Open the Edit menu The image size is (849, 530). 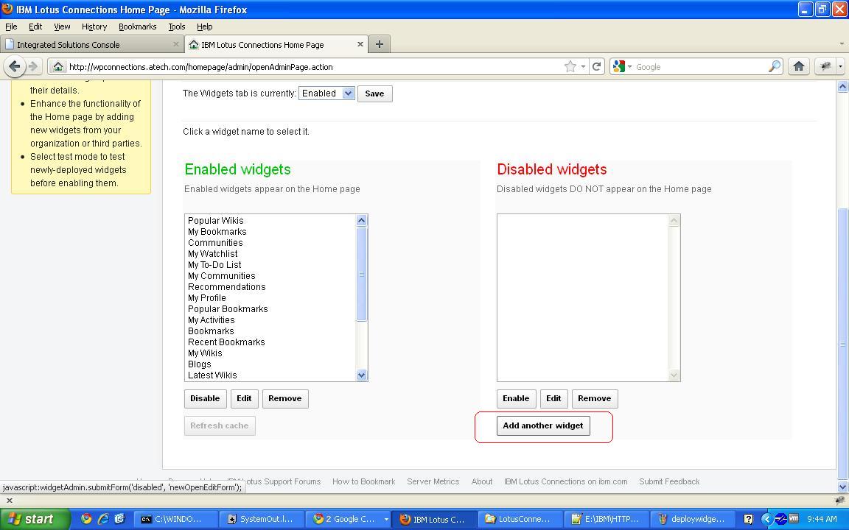coord(35,26)
